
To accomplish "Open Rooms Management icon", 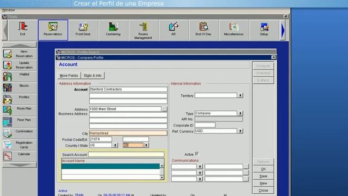I will (x=144, y=30).
